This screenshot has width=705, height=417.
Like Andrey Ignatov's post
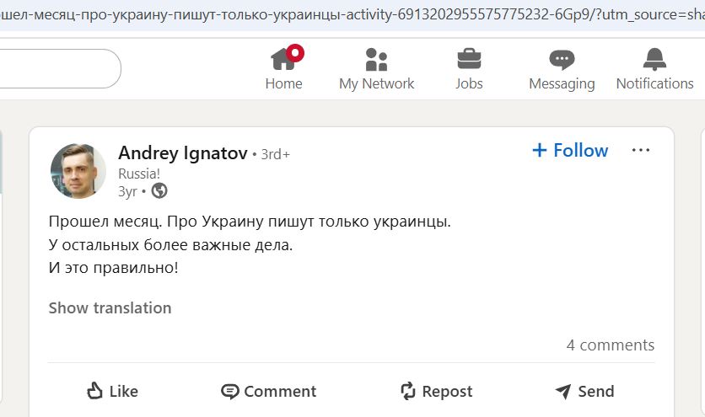point(112,391)
